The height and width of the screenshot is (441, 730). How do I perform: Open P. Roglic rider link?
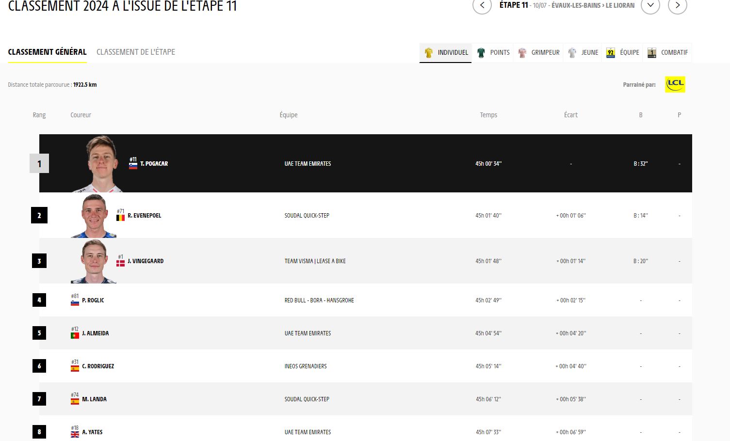click(93, 300)
